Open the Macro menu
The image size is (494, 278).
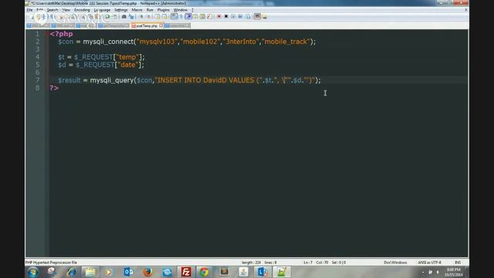(x=137, y=10)
